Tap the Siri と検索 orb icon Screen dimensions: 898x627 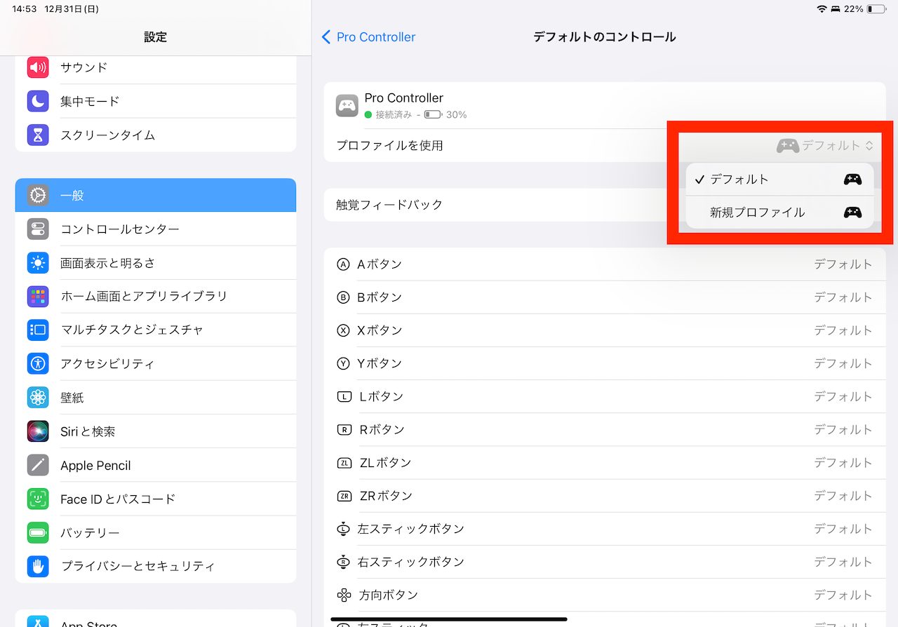[38, 431]
